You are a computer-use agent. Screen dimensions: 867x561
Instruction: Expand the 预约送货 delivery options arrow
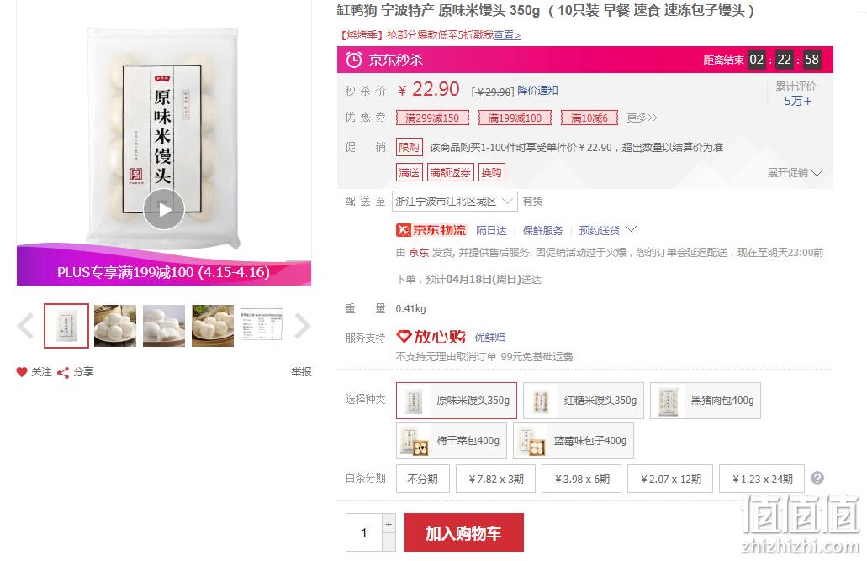click(631, 229)
